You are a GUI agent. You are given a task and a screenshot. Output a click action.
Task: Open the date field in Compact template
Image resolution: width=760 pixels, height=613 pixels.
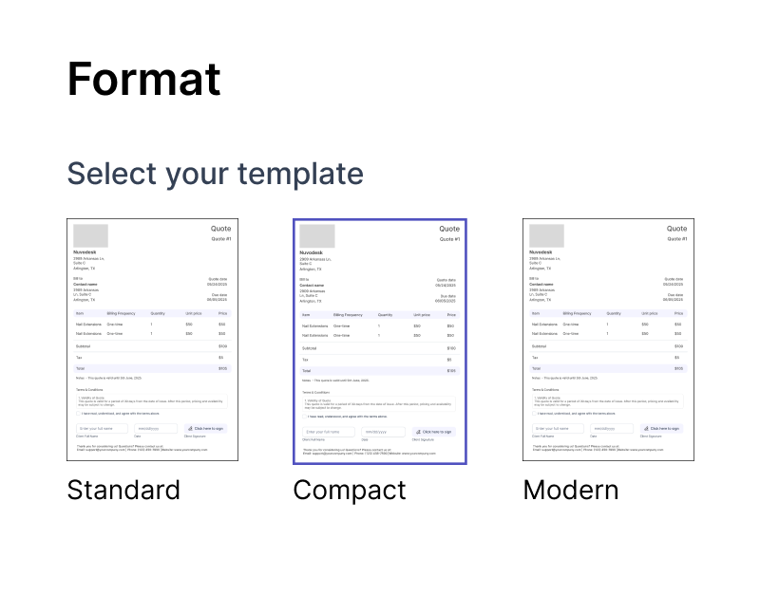click(x=384, y=432)
